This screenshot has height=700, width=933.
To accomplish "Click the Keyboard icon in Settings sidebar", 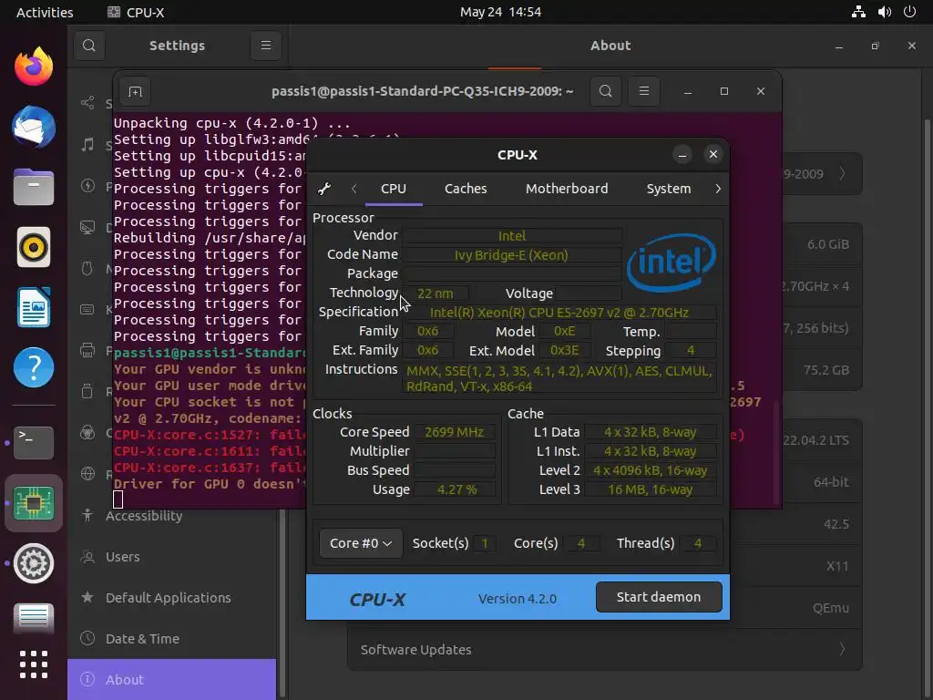I will click(87, 310).
